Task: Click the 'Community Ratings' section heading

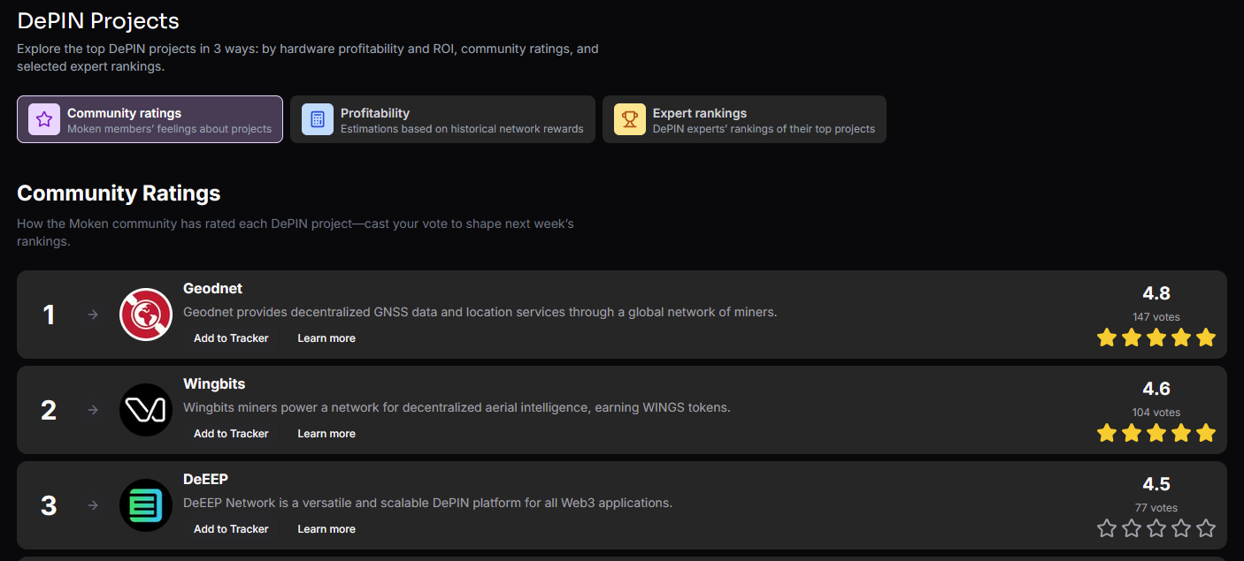Action: click(x=119, y=193)
